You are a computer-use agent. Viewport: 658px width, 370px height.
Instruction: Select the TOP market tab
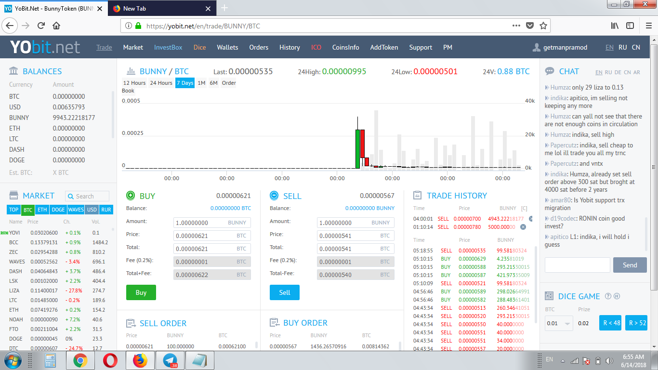[14, 210]
